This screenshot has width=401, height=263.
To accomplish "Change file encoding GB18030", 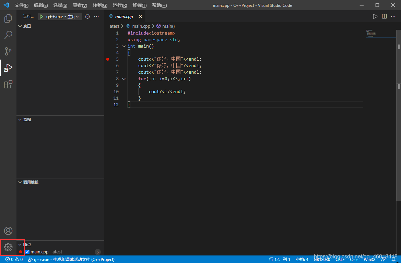I will [322, 260].
